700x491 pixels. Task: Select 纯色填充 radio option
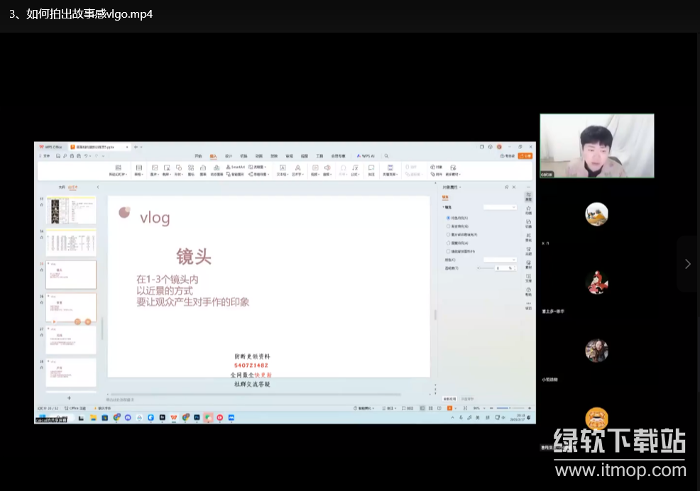click(x=448, y=217)
